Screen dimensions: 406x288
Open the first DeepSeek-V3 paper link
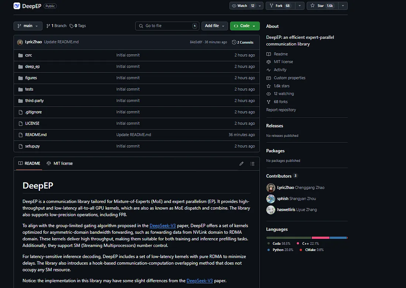point(163,226)
